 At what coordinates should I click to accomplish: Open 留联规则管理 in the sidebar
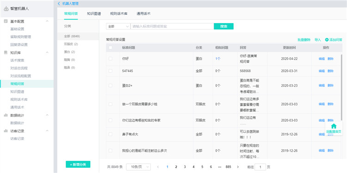point(20,37)
